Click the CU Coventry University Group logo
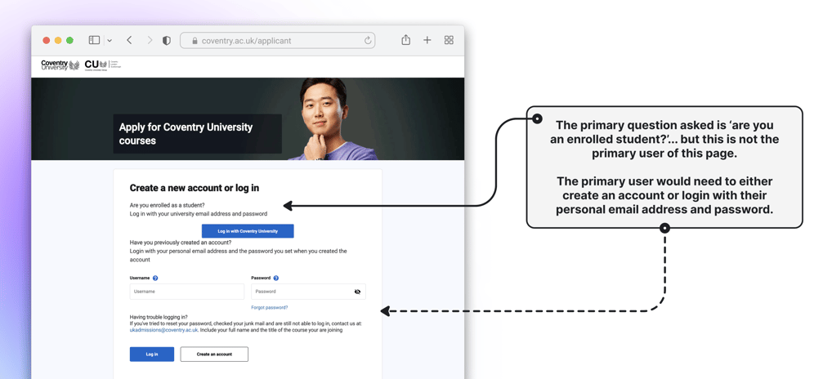The height and width of the screenshot is (379, 832). (104, 65)
